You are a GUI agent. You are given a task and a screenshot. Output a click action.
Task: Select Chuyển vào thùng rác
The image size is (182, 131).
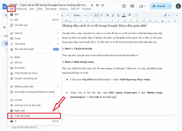pos(35,78)
